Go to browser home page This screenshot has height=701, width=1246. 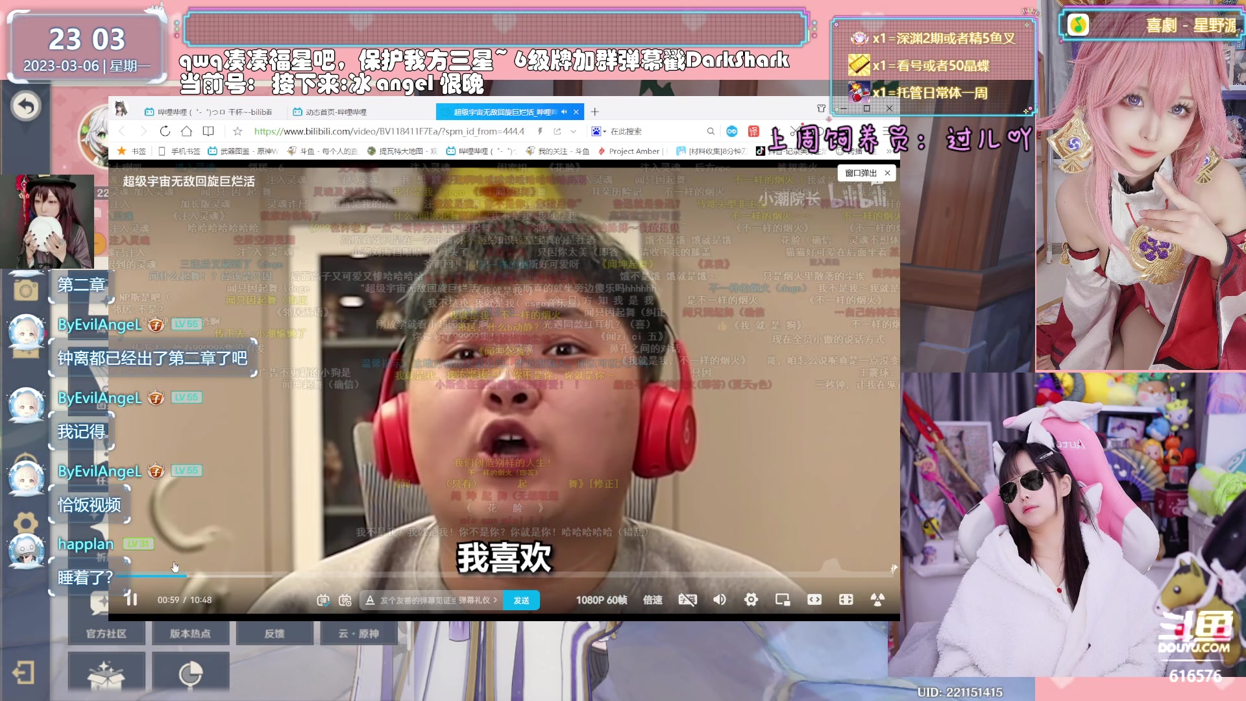click(186, 131)
